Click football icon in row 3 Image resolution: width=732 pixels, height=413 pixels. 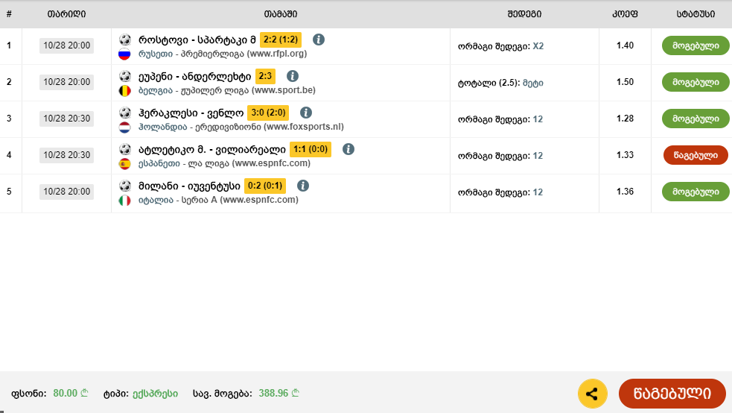pyautogui.click(x=124, y=112)
